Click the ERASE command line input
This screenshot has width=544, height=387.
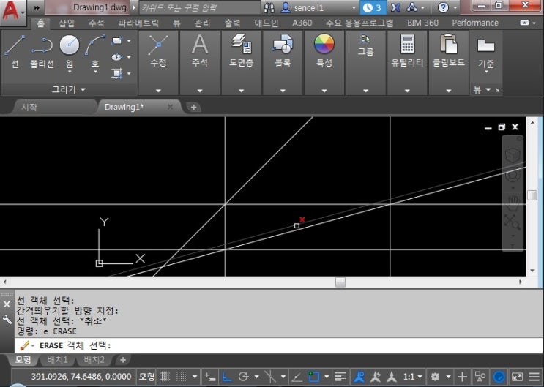tap(279, 346)
